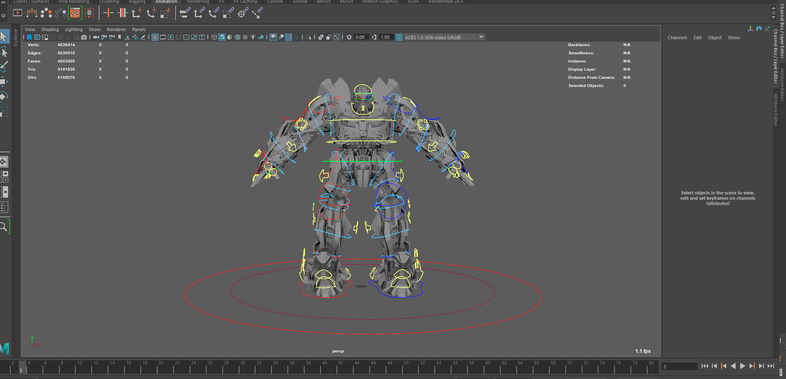The height and width of the screenshot is (379, 786).
Task: Toggle textured display mode
Action: [x=246, y=37]
